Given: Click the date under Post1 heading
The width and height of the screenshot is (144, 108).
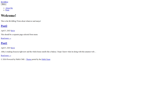Looking at the screenshot, I should (6, 48).
